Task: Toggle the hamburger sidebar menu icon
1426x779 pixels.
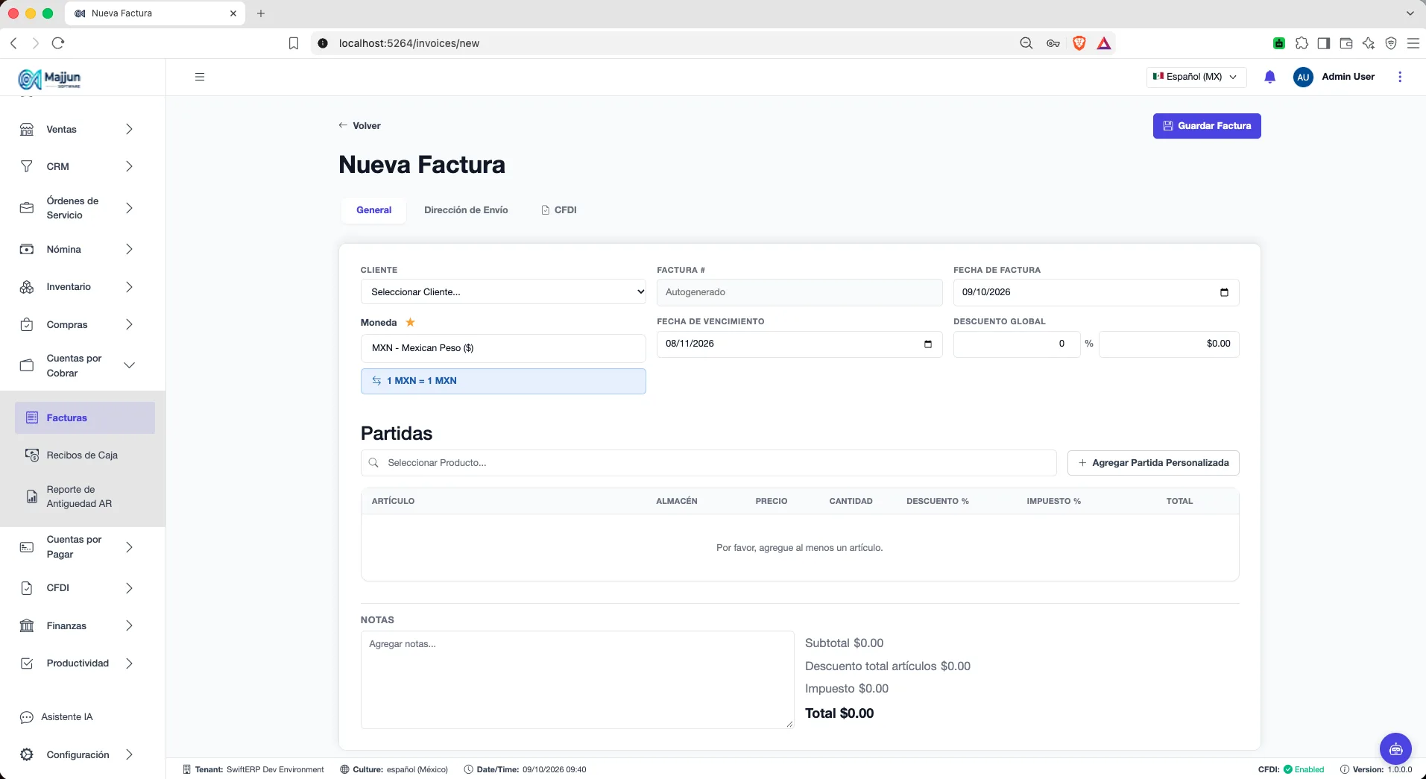Action: click(200, 77)
